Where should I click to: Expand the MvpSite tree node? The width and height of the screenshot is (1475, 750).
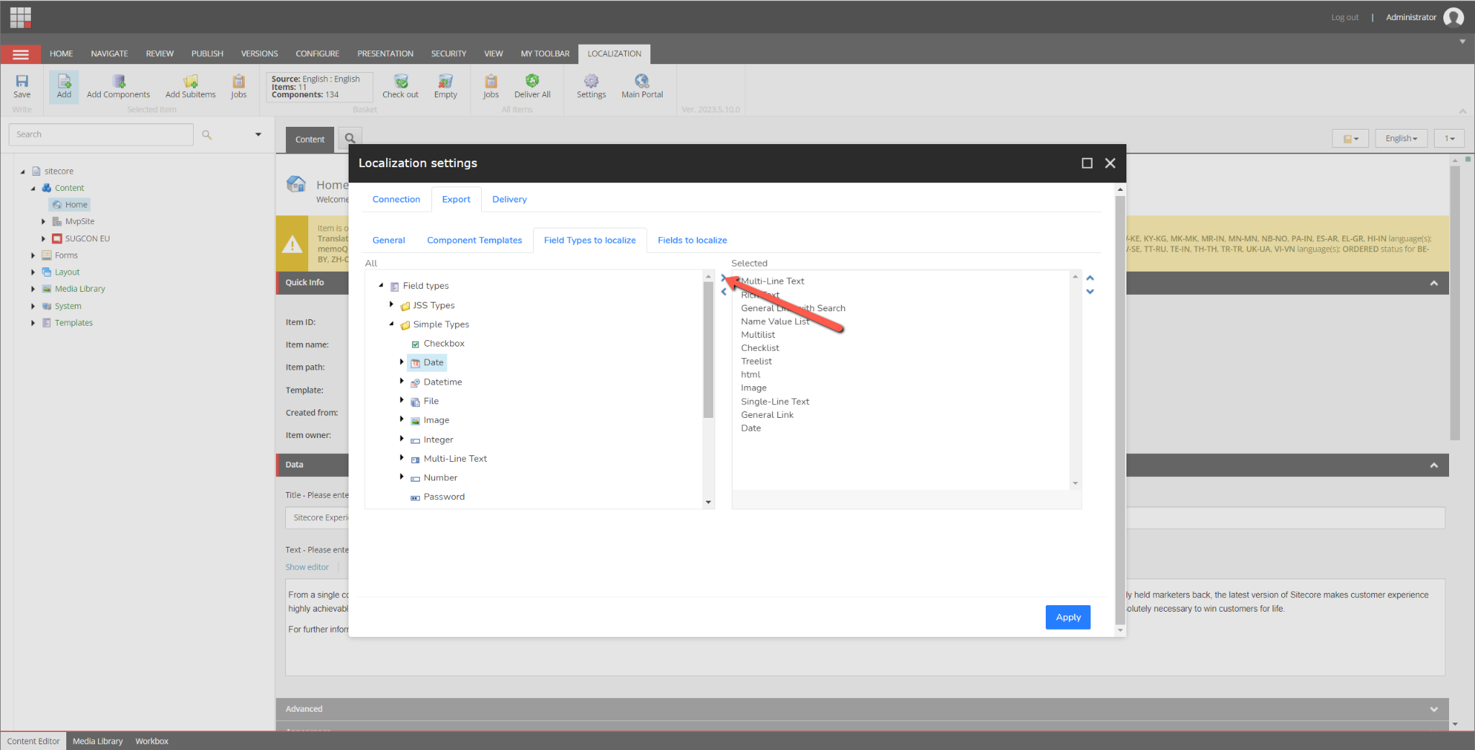(43, 221)
